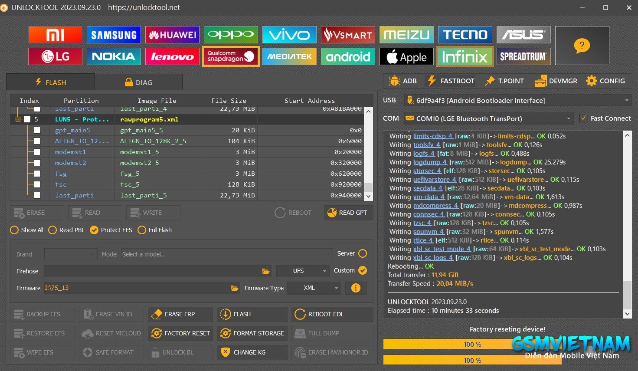Click the FLASH button
The image size is (638, 371).
click(252, 314)
